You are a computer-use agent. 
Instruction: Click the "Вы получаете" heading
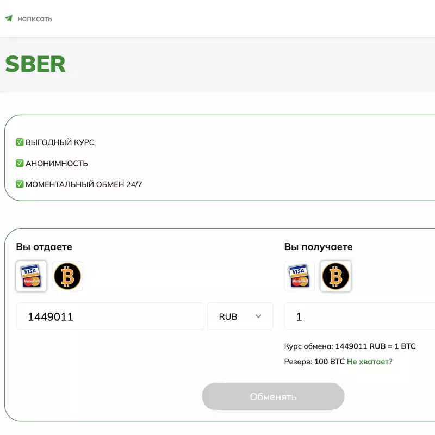[x=318, y=247]
